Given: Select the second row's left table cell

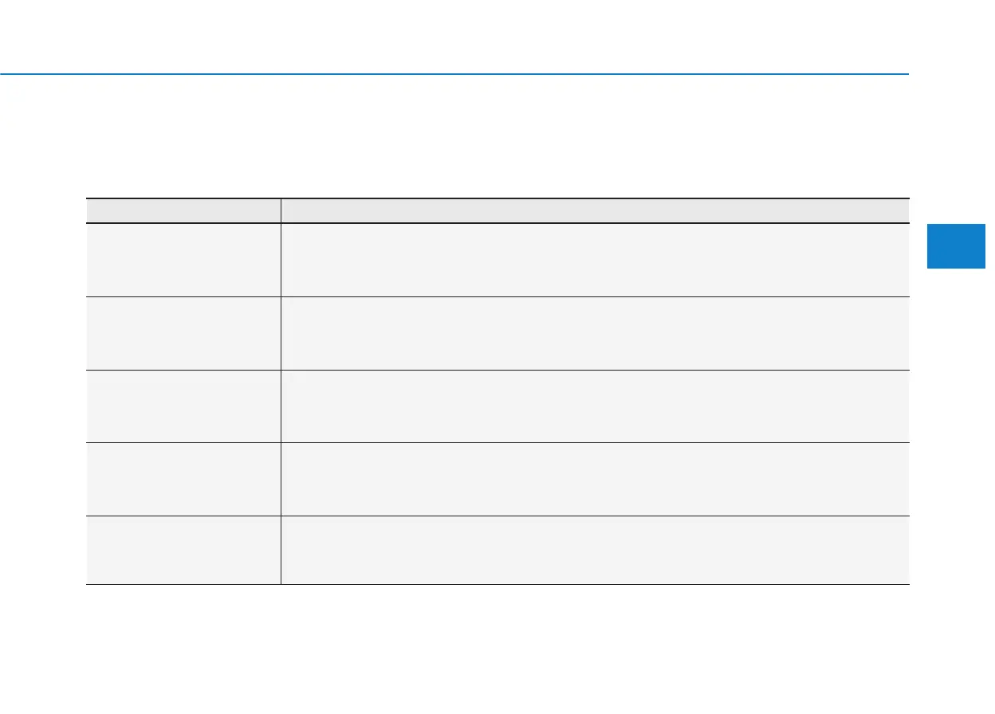Looking at the screenshot, I should tap(183, 333).
